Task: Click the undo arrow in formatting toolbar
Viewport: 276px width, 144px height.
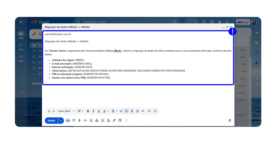Action: (x=49, y=111)
